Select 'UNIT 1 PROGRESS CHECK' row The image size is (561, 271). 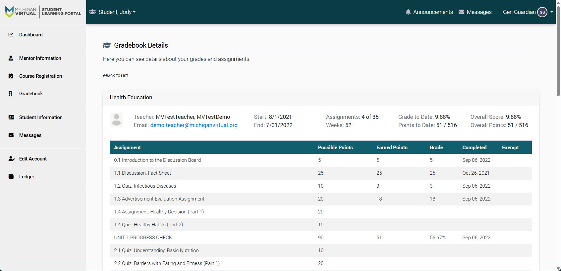(321, 238)
